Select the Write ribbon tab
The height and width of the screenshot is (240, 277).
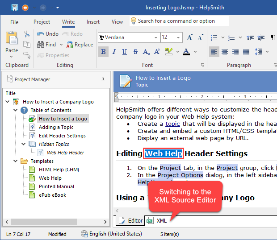tap(68, 22)
